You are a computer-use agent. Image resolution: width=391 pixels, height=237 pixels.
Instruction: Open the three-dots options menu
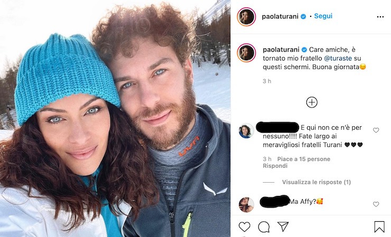click(x=380, y=17)
